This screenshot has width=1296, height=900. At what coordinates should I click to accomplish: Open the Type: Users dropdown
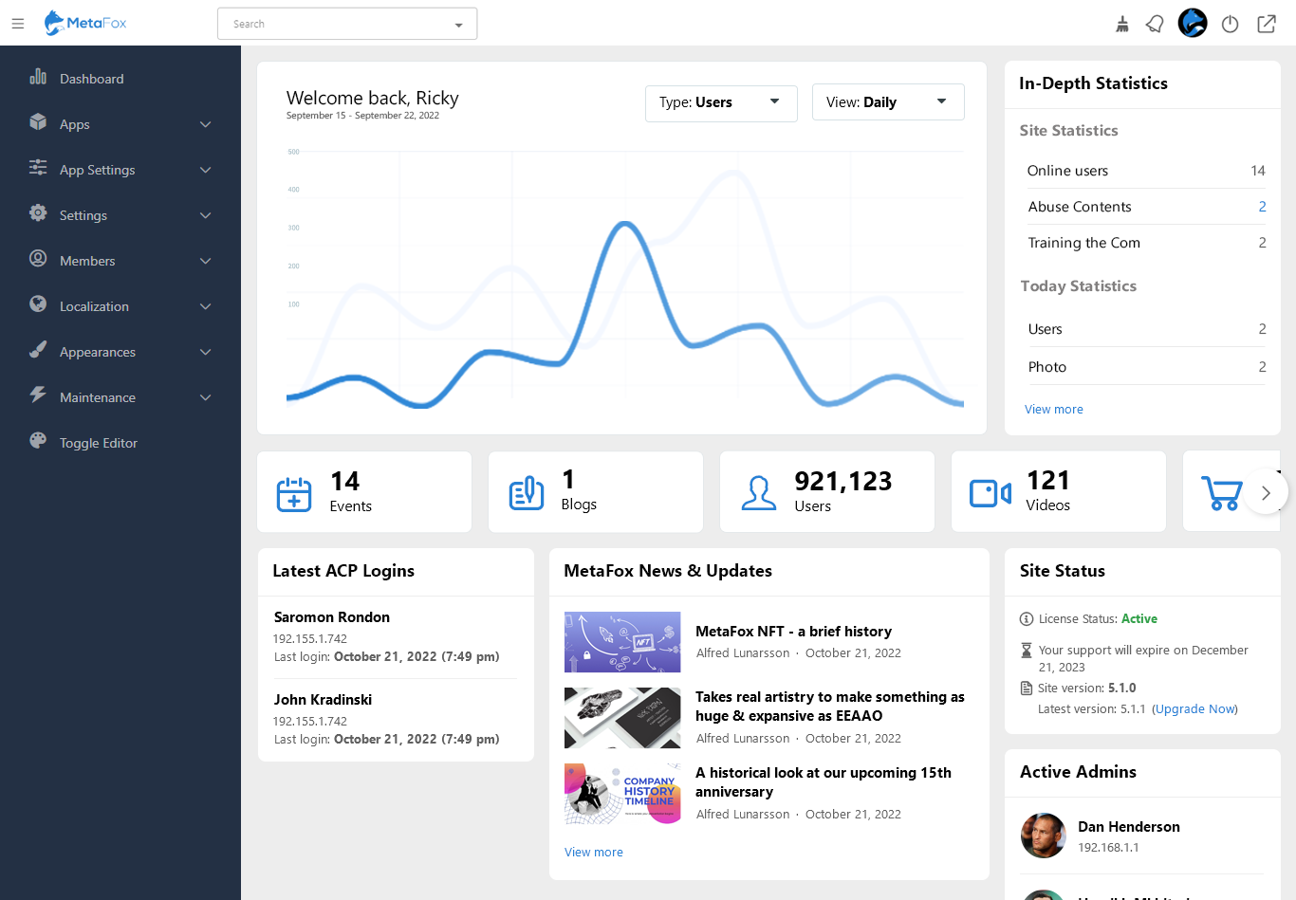click(x=721, y=102)
